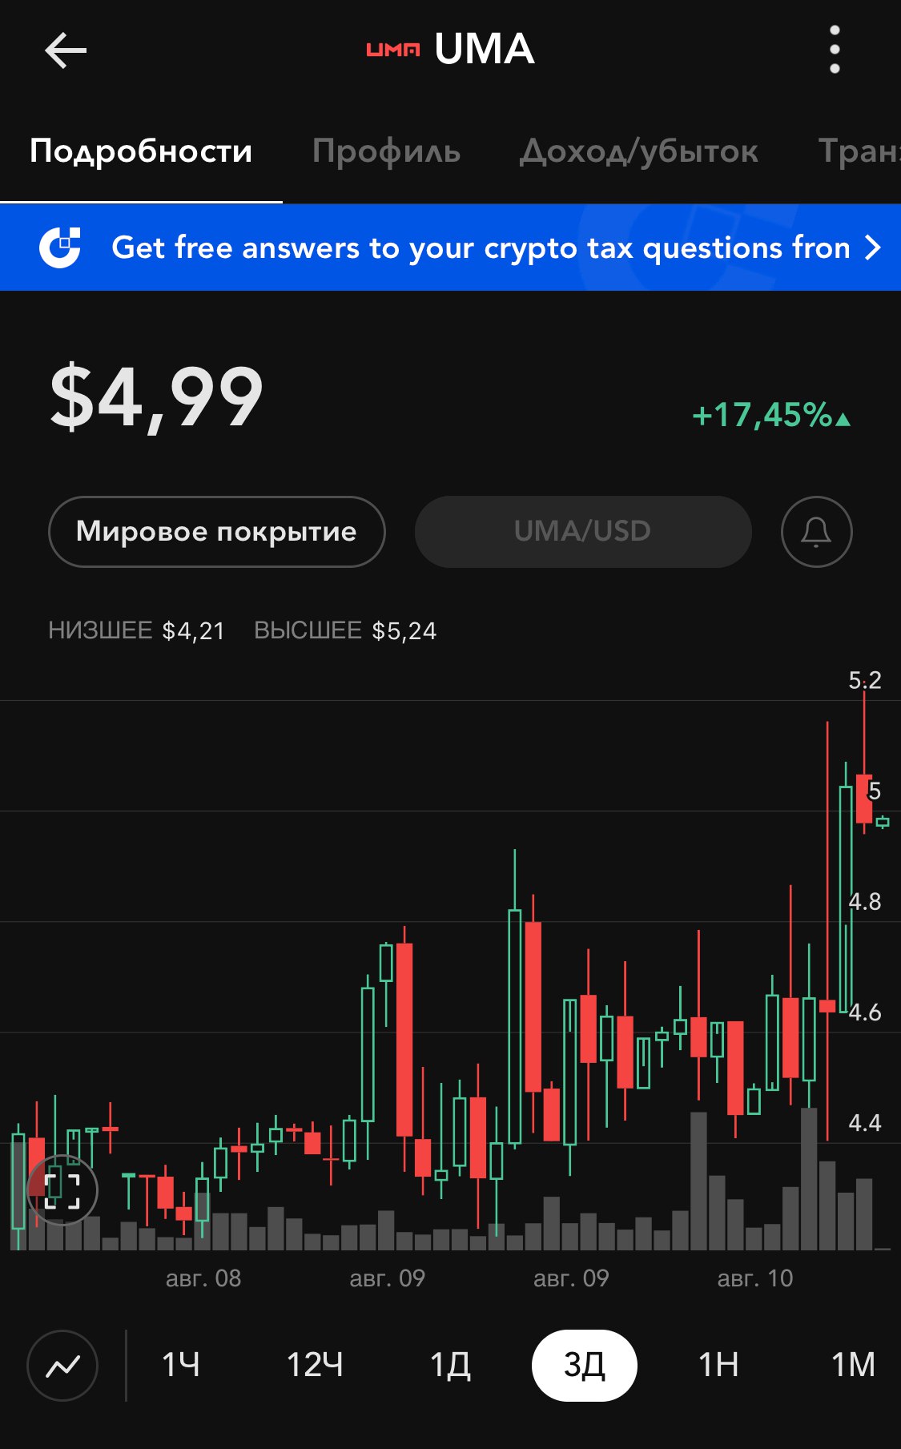Open the Профиль tab
Viewport: 901px width, 1449px height.
pyautogui.click(x=386, y=151)
